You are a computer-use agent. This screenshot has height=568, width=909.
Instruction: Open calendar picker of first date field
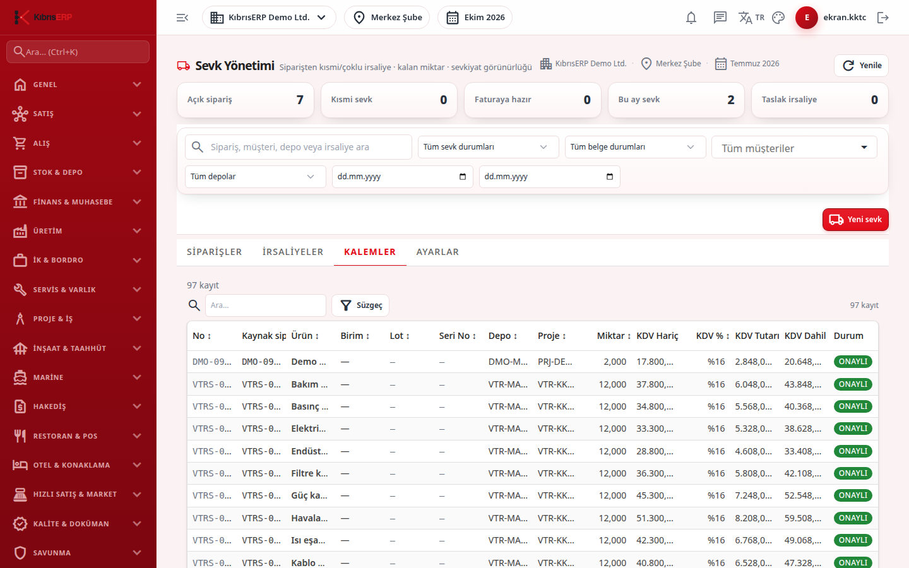click(463, 177)
